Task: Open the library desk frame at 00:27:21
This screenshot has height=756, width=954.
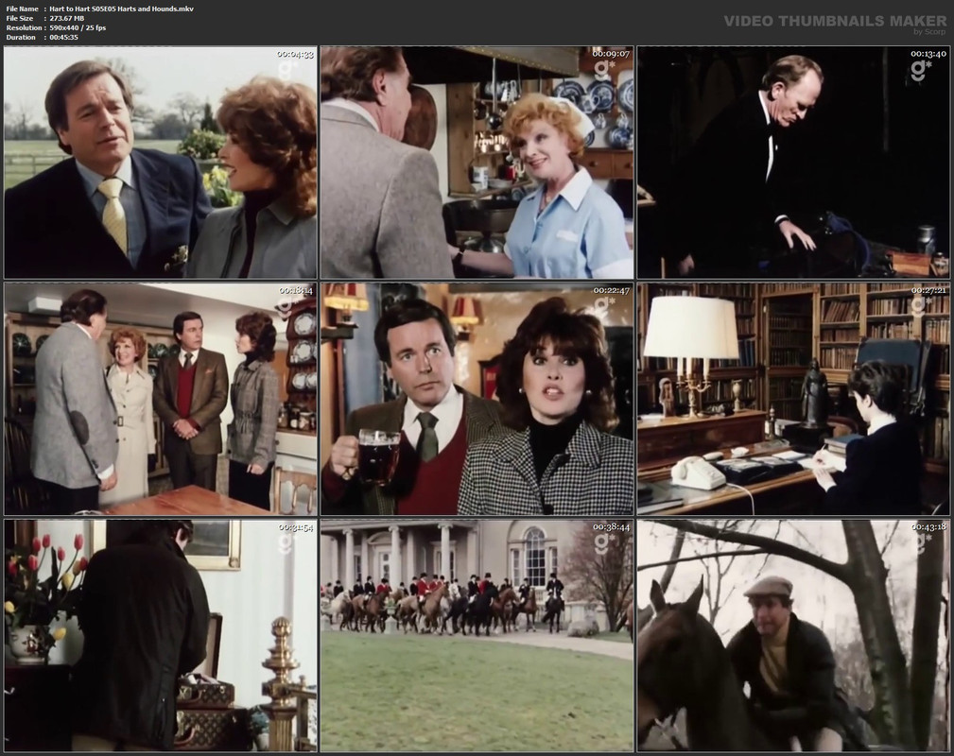Action: 793,399
